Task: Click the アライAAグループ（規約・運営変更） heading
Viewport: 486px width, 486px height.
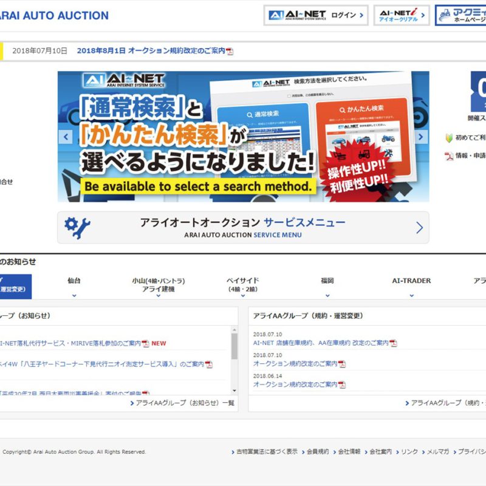Action: point(308,316)
